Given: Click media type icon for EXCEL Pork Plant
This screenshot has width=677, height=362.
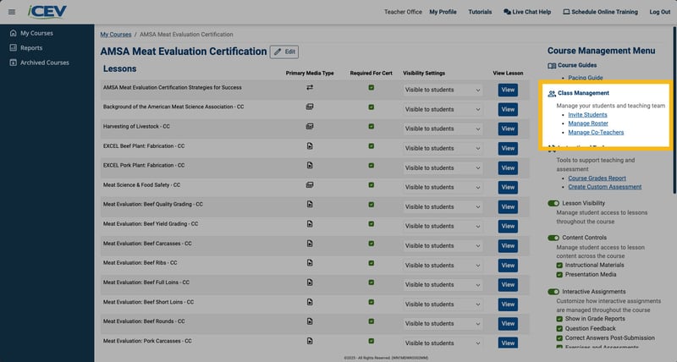Looking at the screenshot, I should tap(310, 165).
